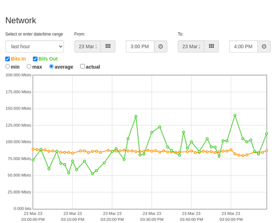Click the 50.000 Mbits axis label
Viewport: 276px width, 223px height.
click(19, 175)
